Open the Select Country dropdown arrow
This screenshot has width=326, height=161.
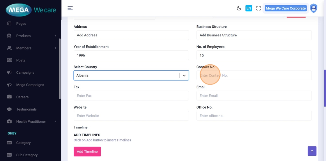pos(184,75)
